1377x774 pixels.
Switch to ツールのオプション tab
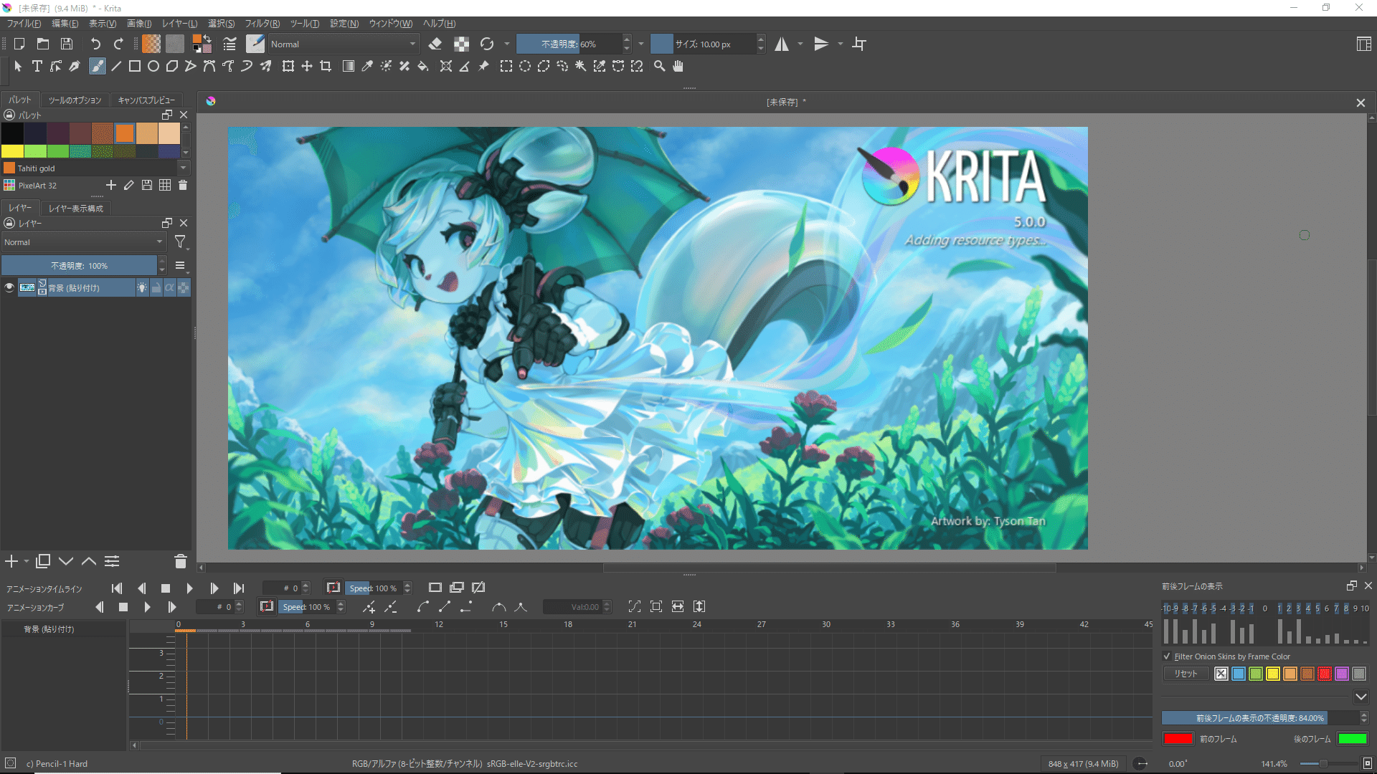pos(75,100)
